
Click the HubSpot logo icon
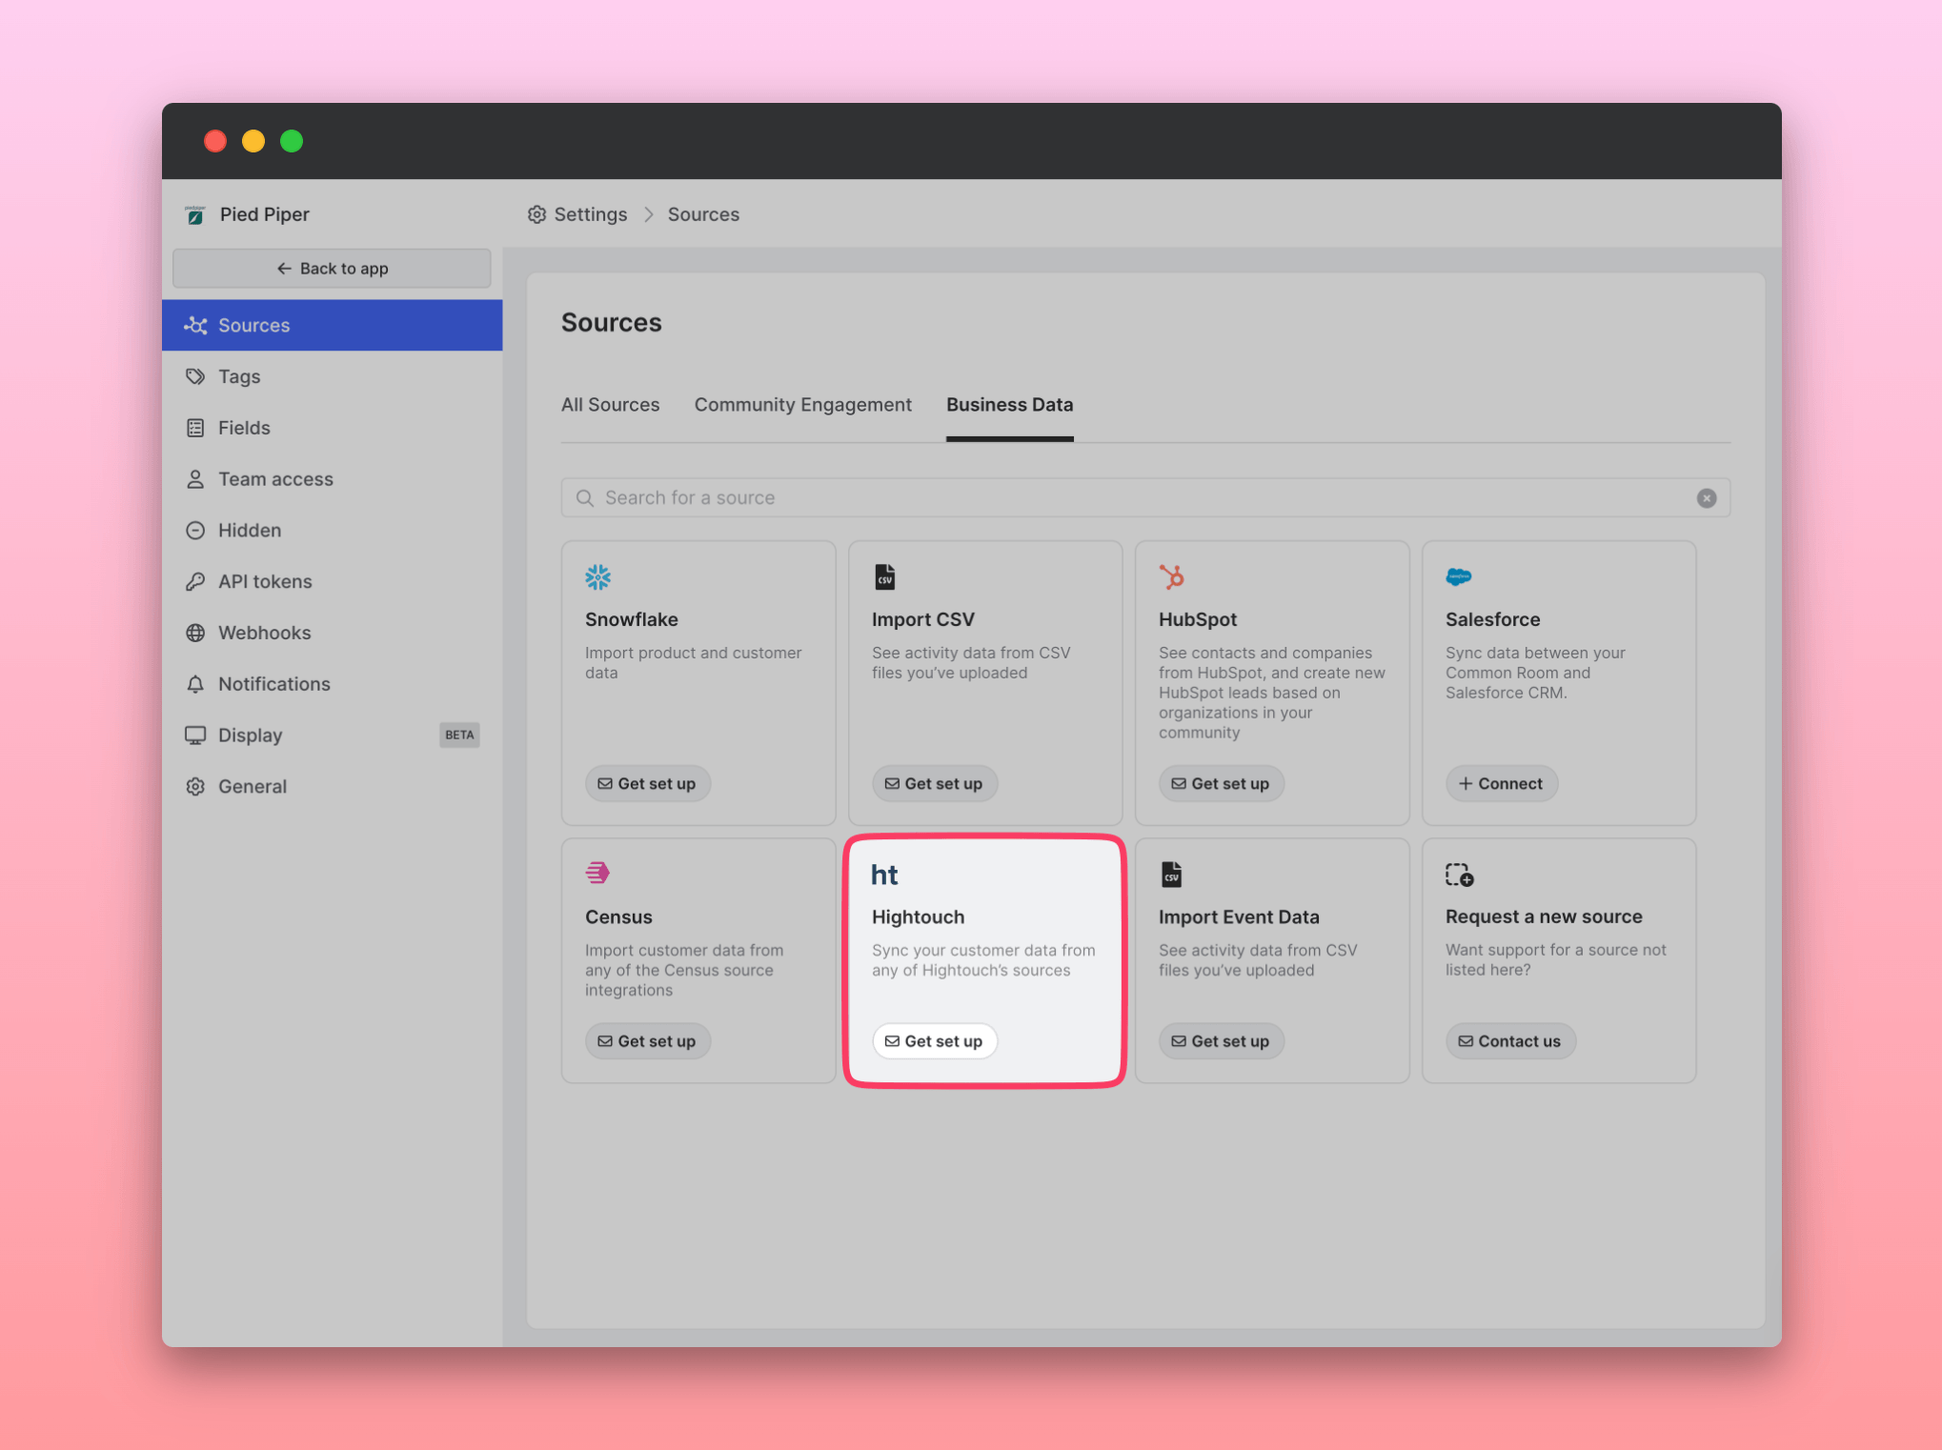(1171, 576)
